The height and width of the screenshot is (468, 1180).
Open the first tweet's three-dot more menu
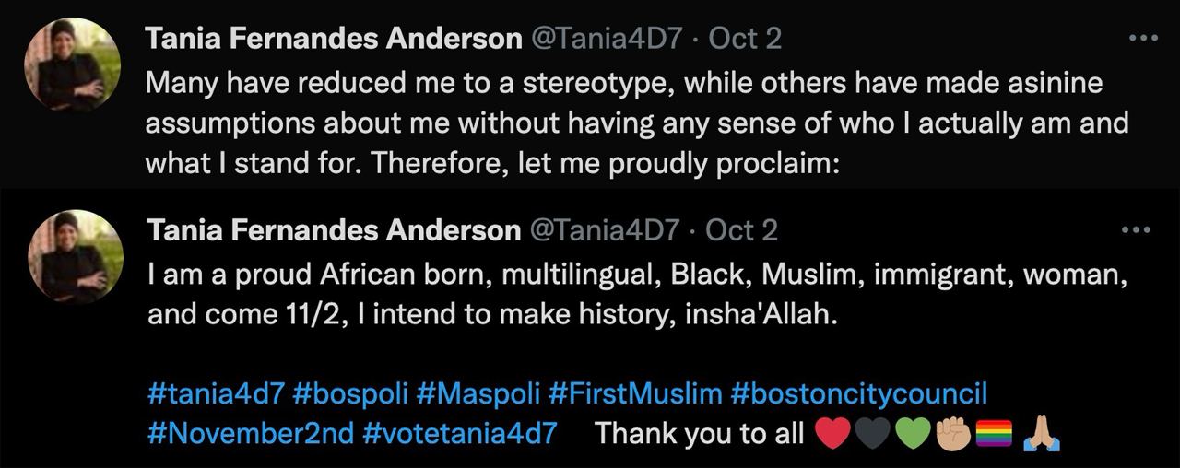pos(1142,38)
